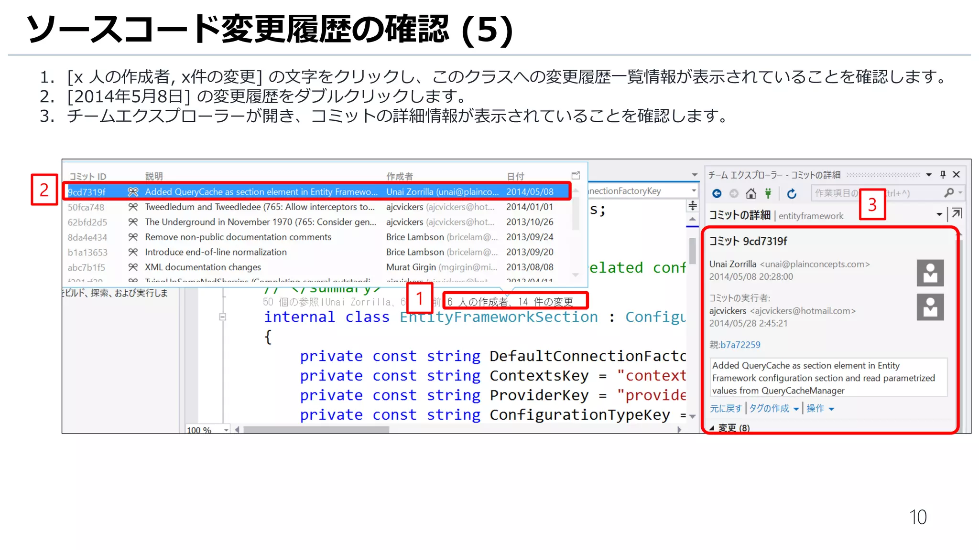Click the 日付 column header

click(515, 176)
